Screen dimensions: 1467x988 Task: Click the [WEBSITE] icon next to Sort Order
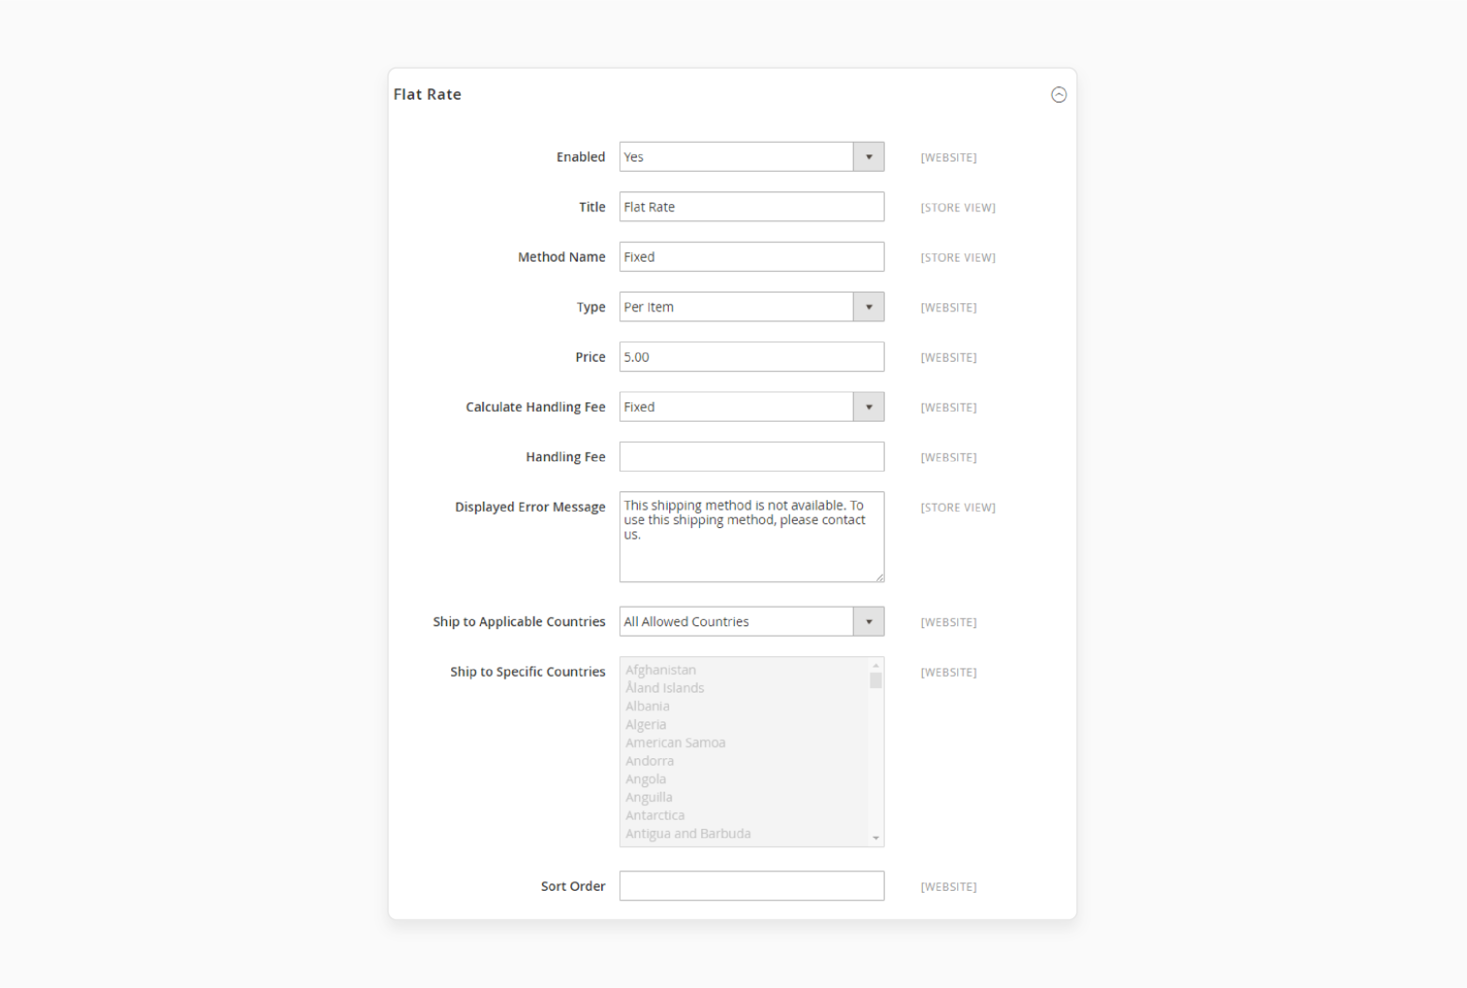click(947, 885)
